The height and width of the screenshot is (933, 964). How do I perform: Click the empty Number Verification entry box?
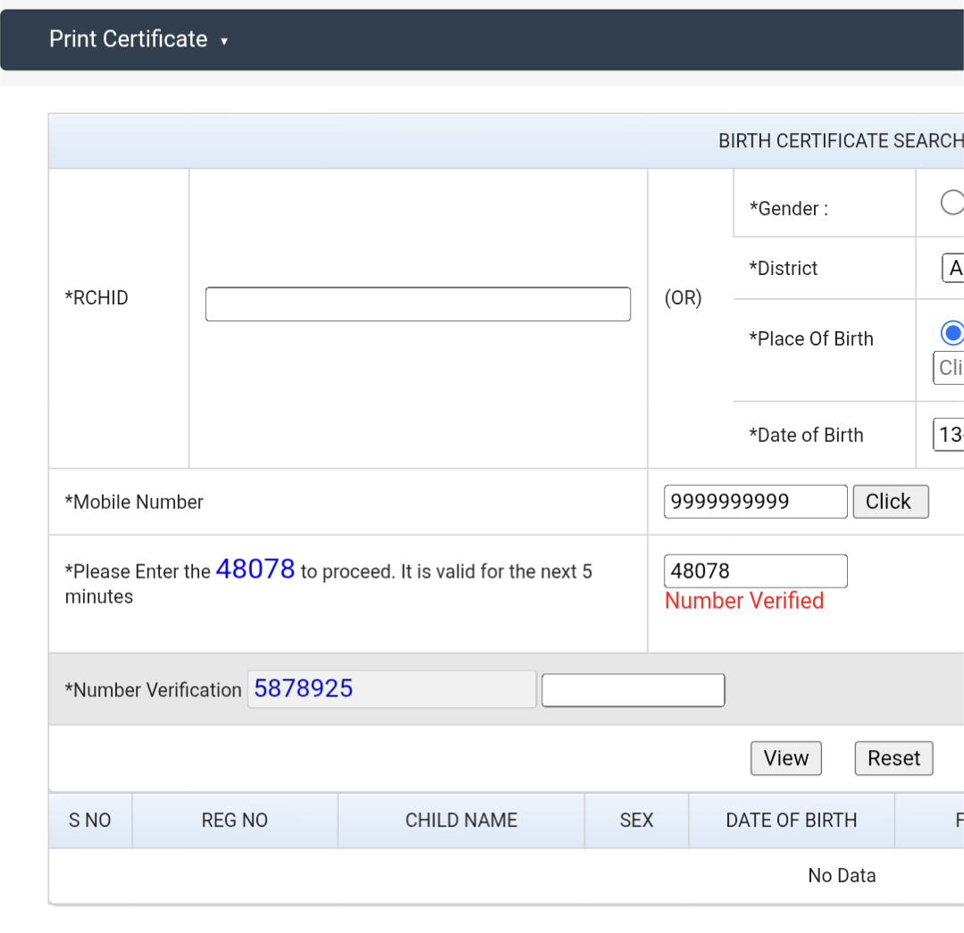(x=633, y=690)
